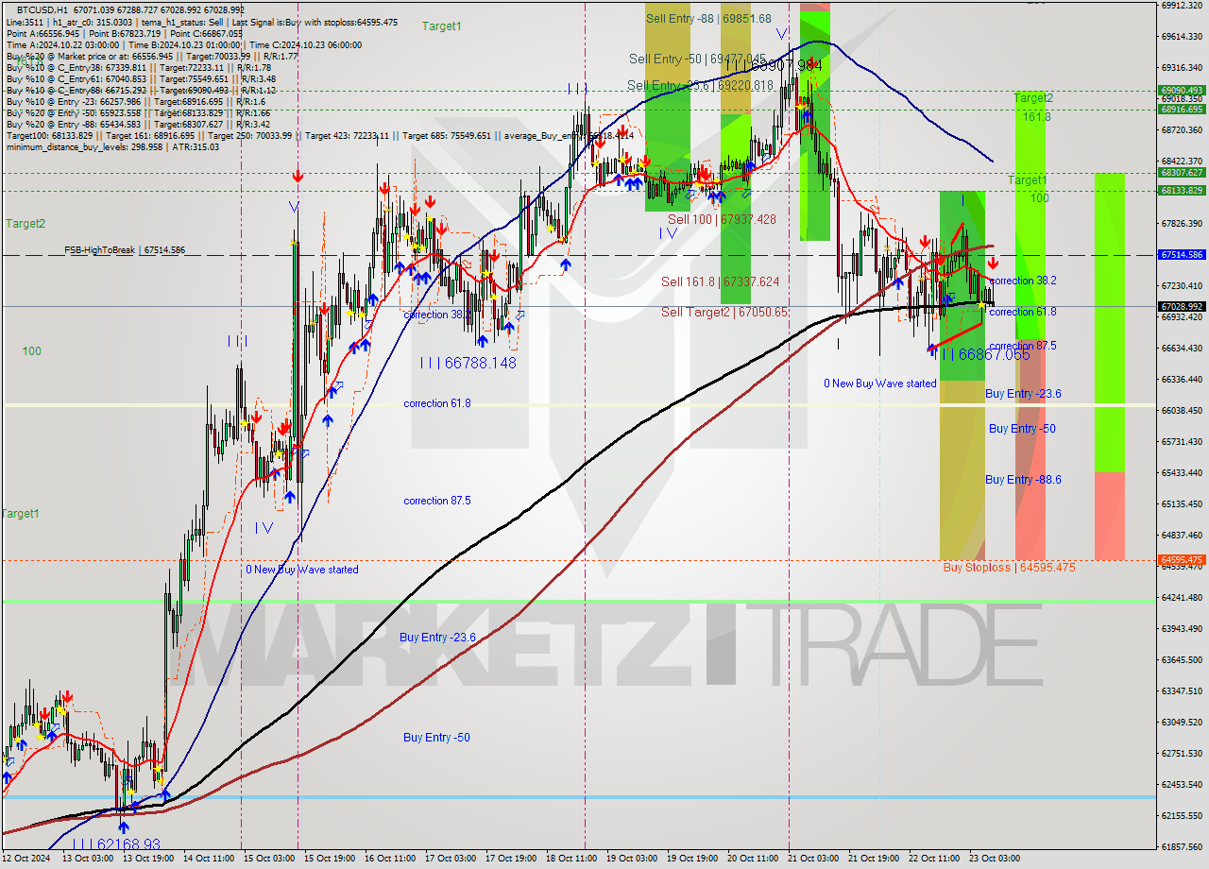Click the 66038.450 price scale value
1209x869 pixels.
[x=1182, y=411]
